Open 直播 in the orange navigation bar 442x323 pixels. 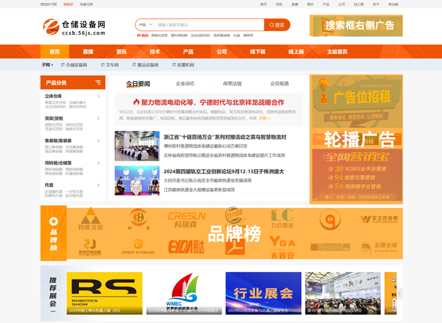tap(88, 52)
